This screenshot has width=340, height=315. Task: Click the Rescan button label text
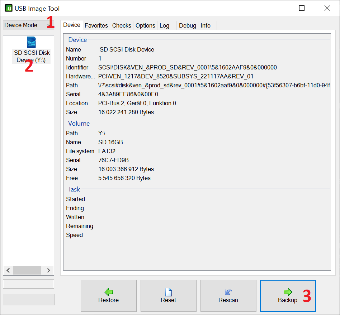click(228, 300)
